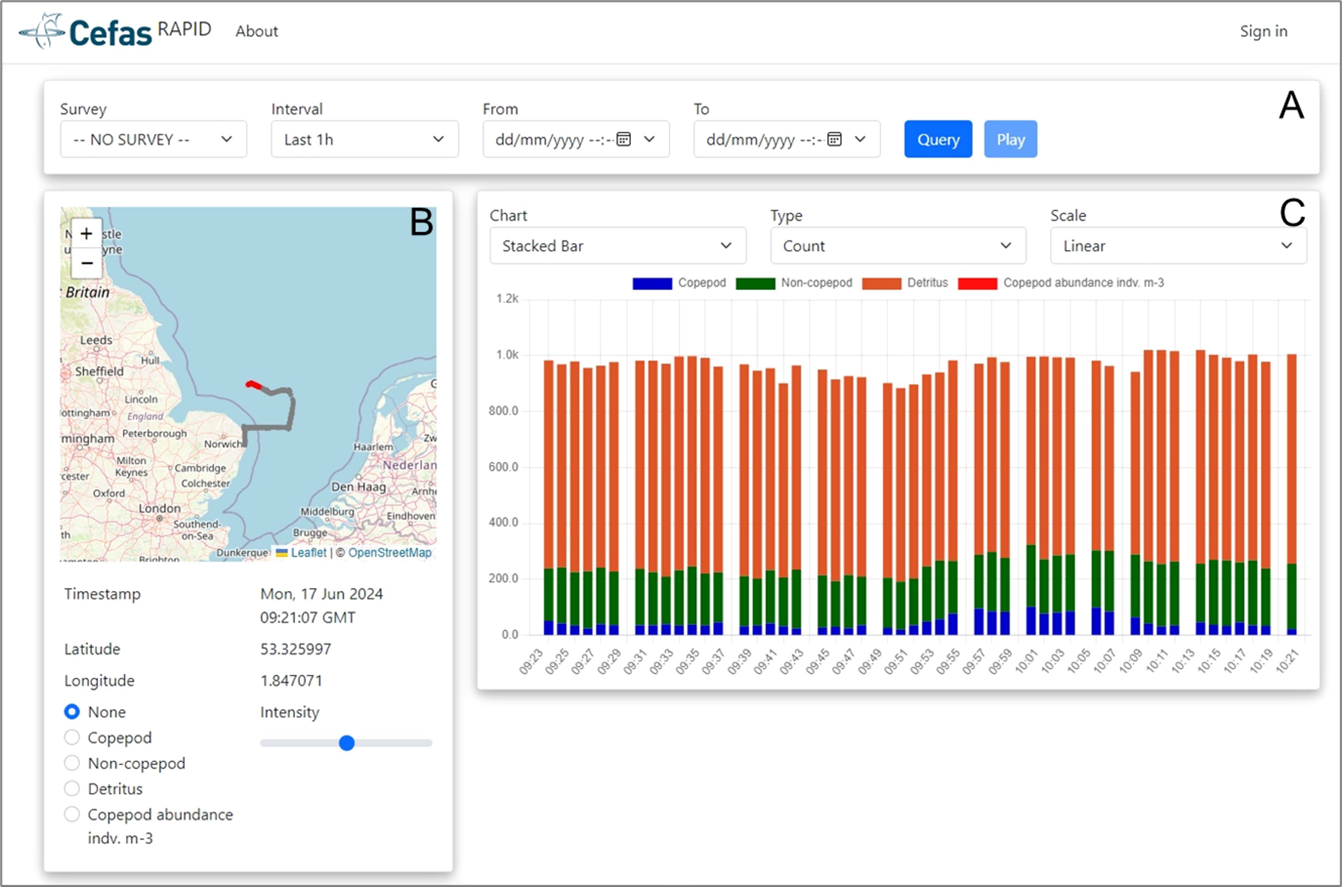Click the Play button
The width and height of the screenshot is (1342, 887).
click(1010, 139)
